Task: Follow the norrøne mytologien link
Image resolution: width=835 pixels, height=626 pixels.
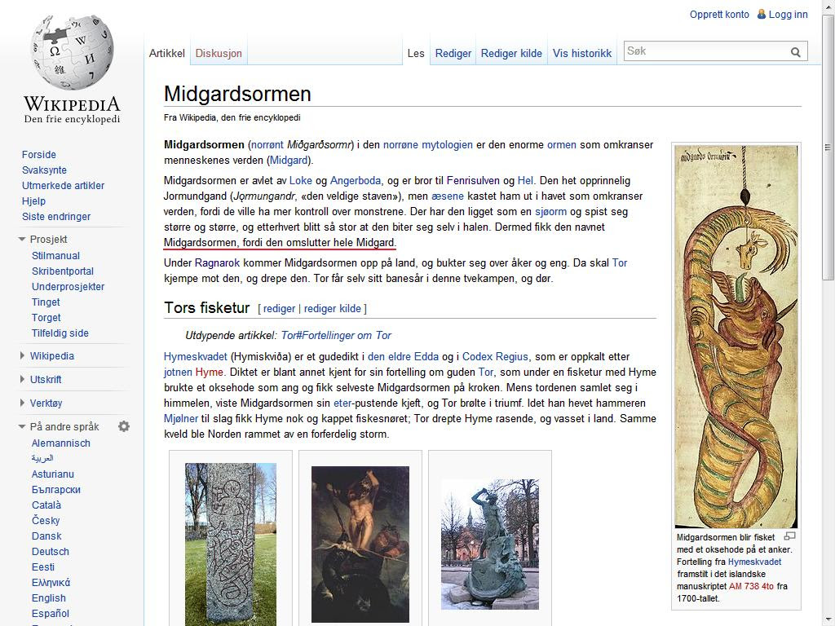Action: [428, 145]
